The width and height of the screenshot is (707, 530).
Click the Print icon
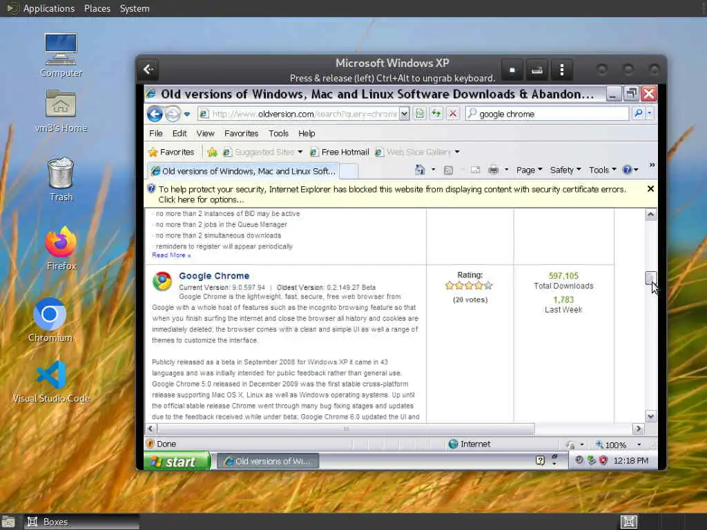click(494, 170)
